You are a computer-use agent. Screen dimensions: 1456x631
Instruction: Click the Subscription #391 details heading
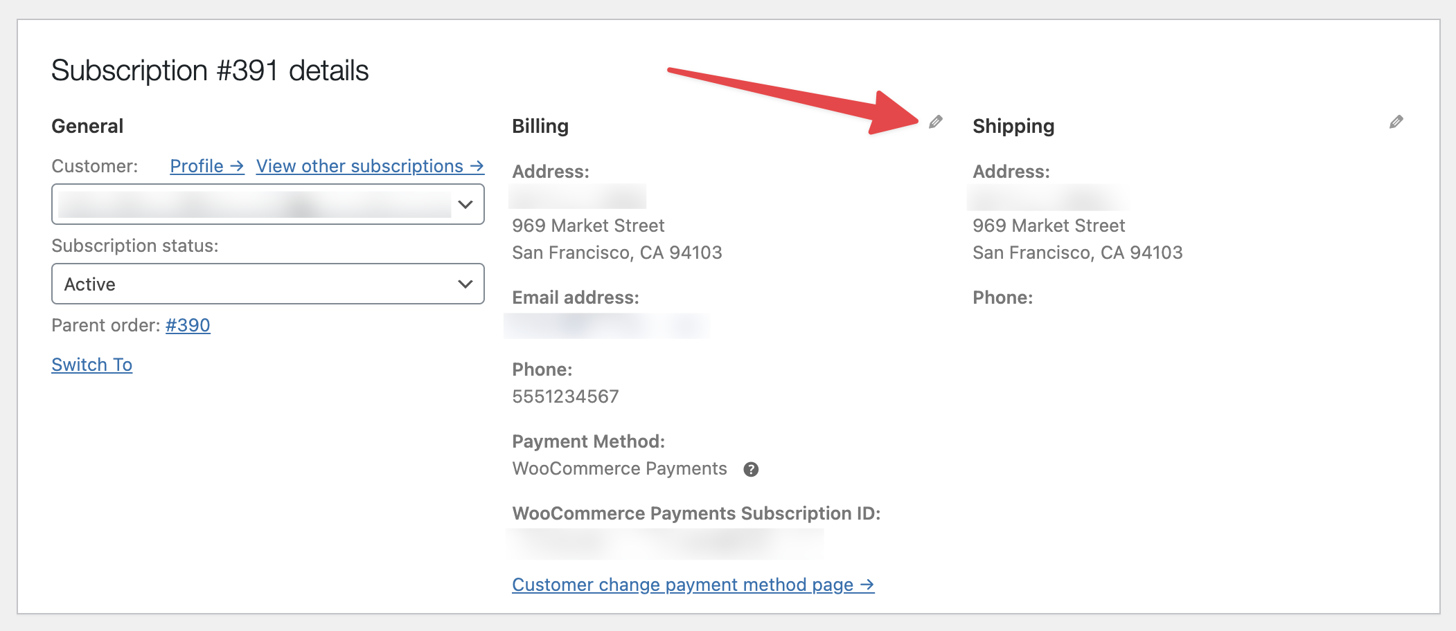210,71
